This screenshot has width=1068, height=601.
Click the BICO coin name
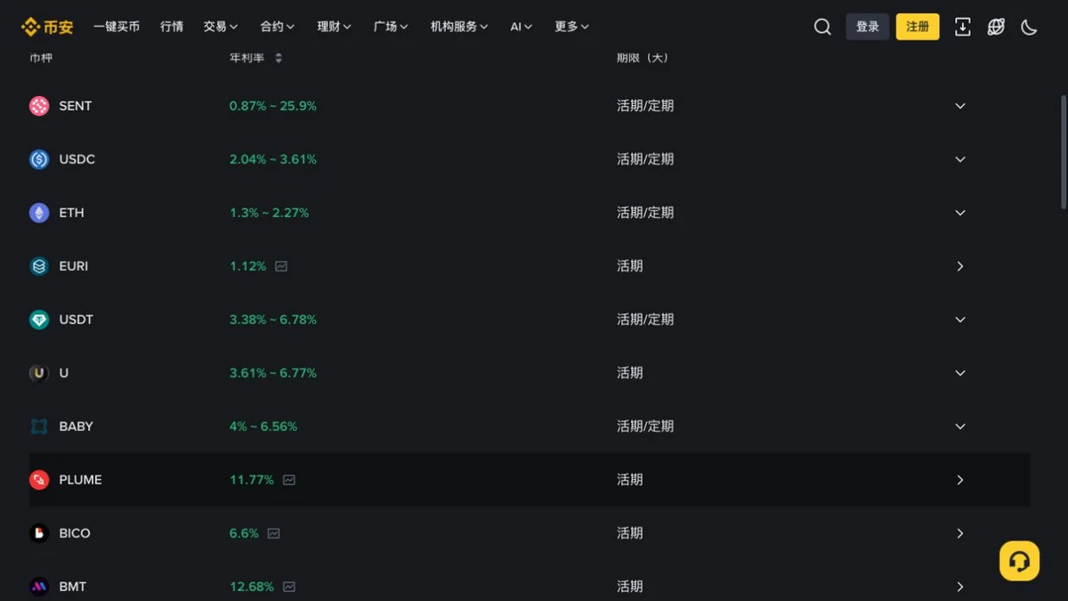[75, 533]
